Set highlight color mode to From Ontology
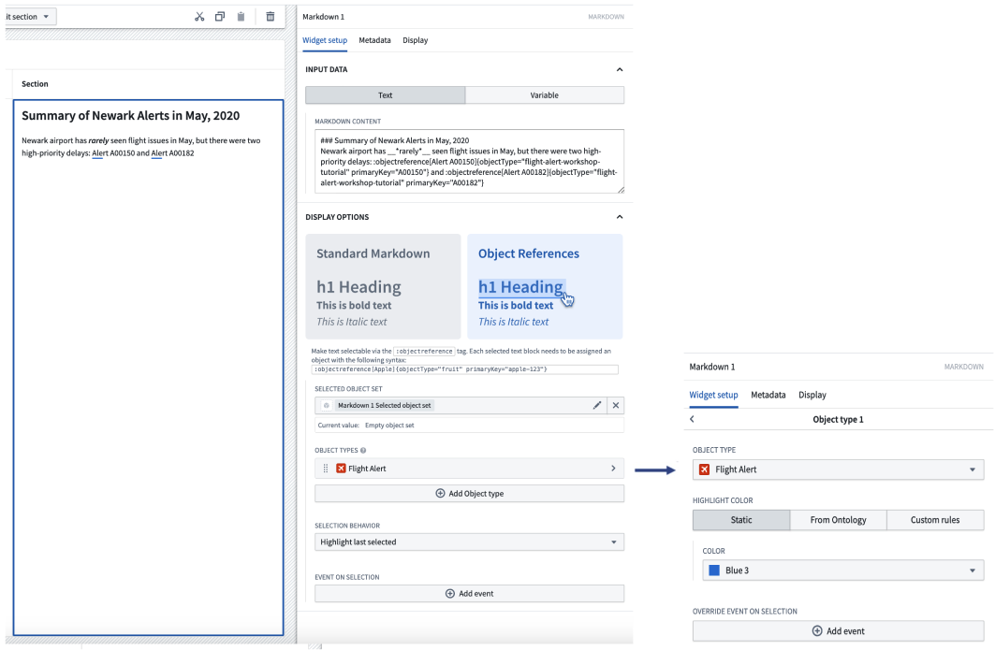This screenshot has height=650, width=995. pos(839,520)
